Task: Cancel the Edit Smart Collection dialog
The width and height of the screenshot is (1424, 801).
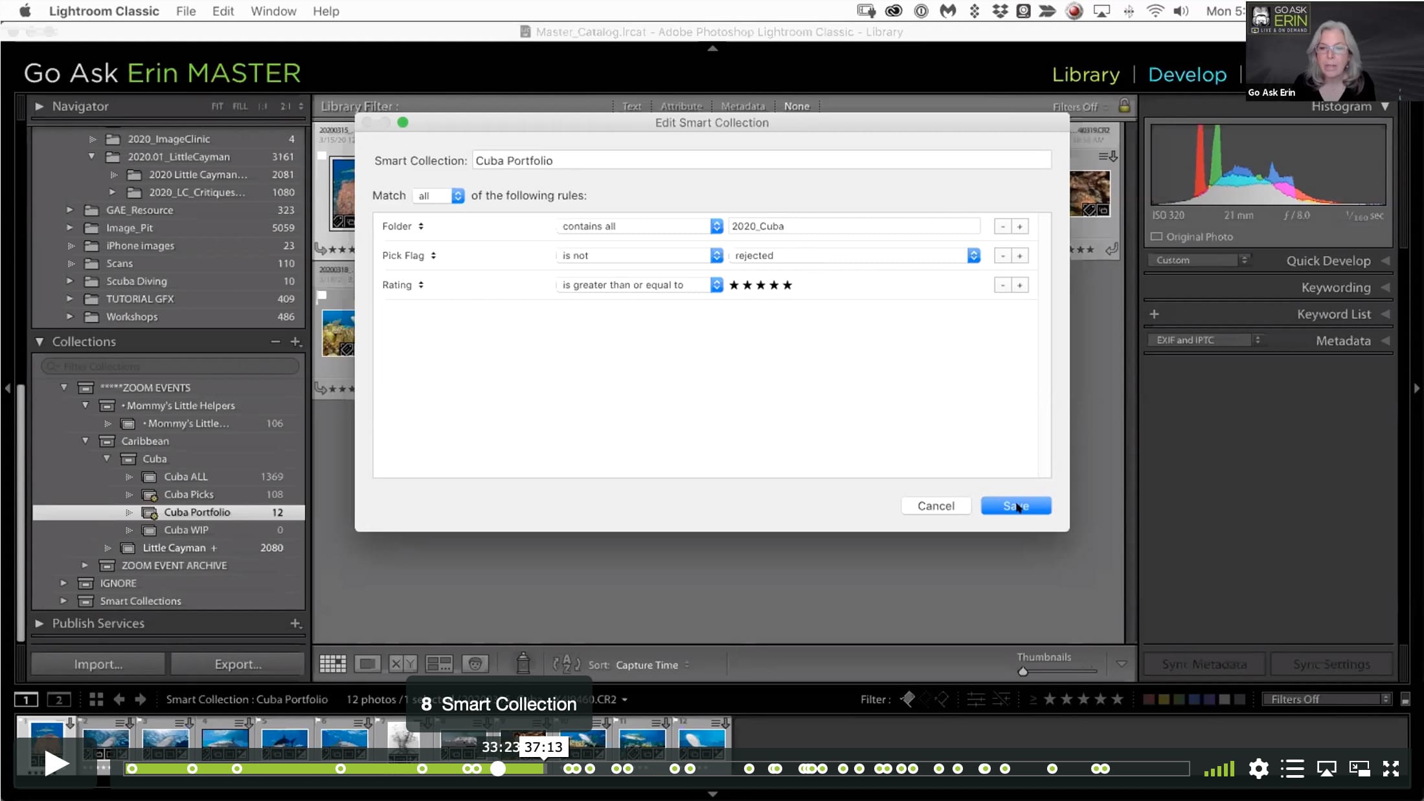Action: click(x=936, y=506)
